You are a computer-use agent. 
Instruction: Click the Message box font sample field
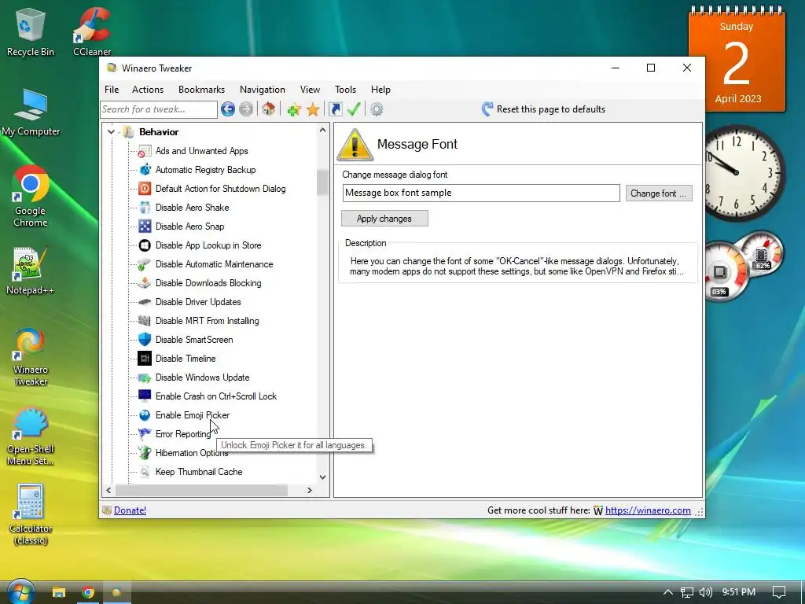(x=481, y=193)
